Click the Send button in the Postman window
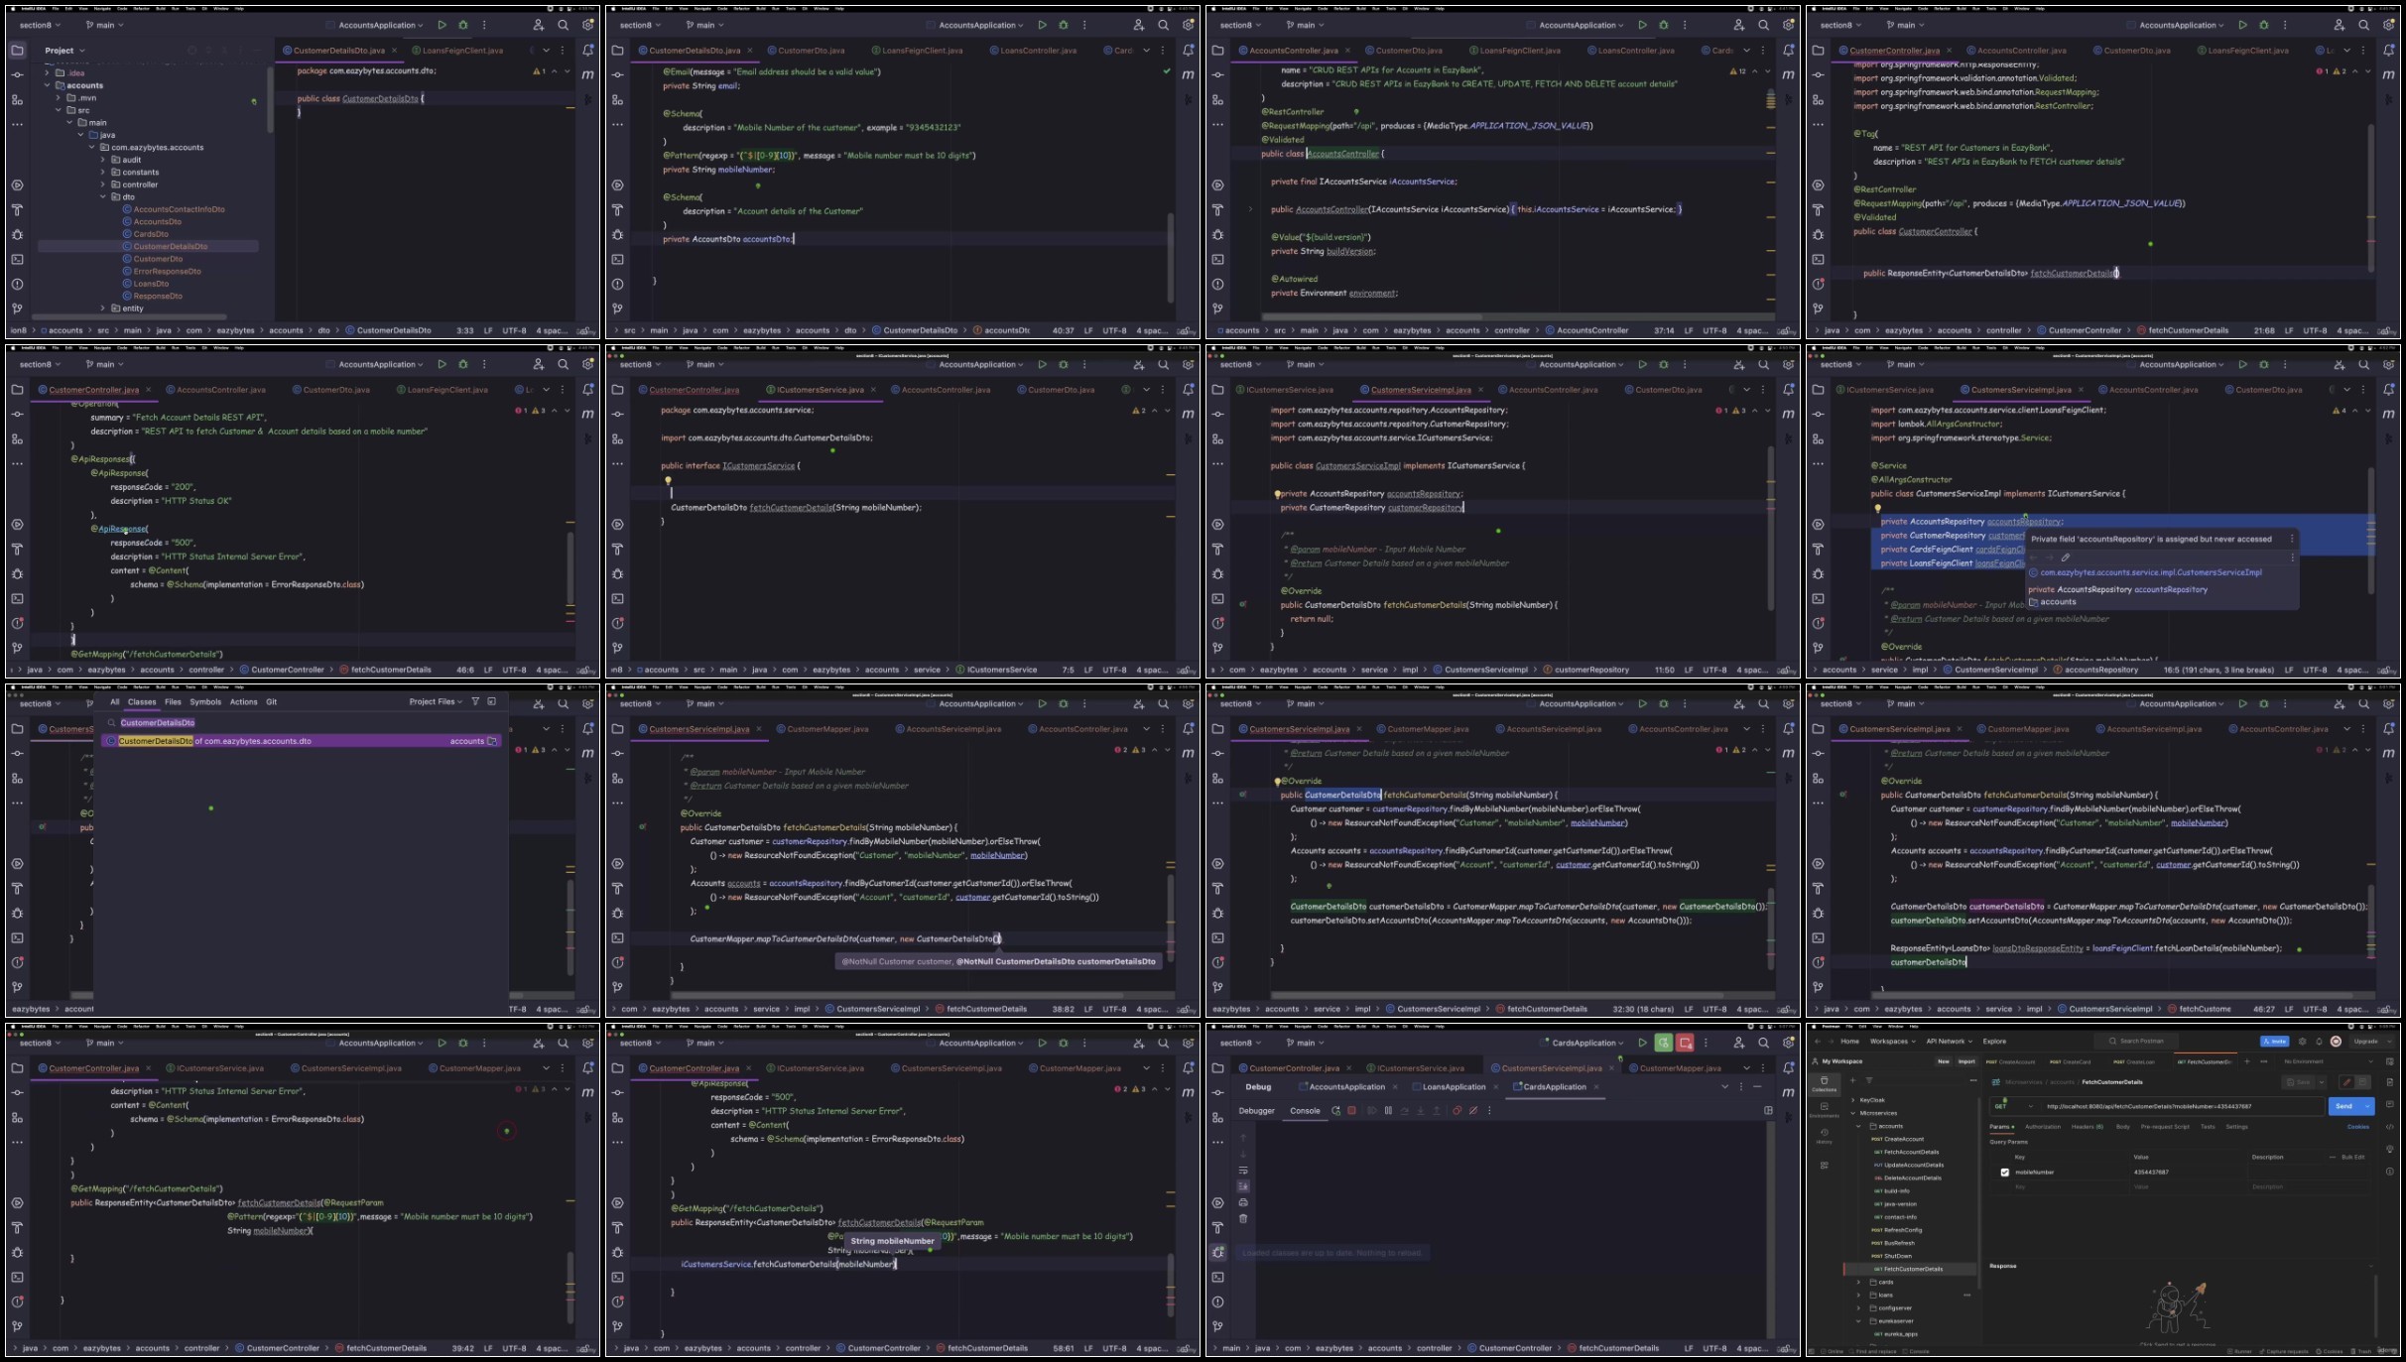Image resolution: width=2406 pixels, height=1362 pixels. (2343, 1106)
